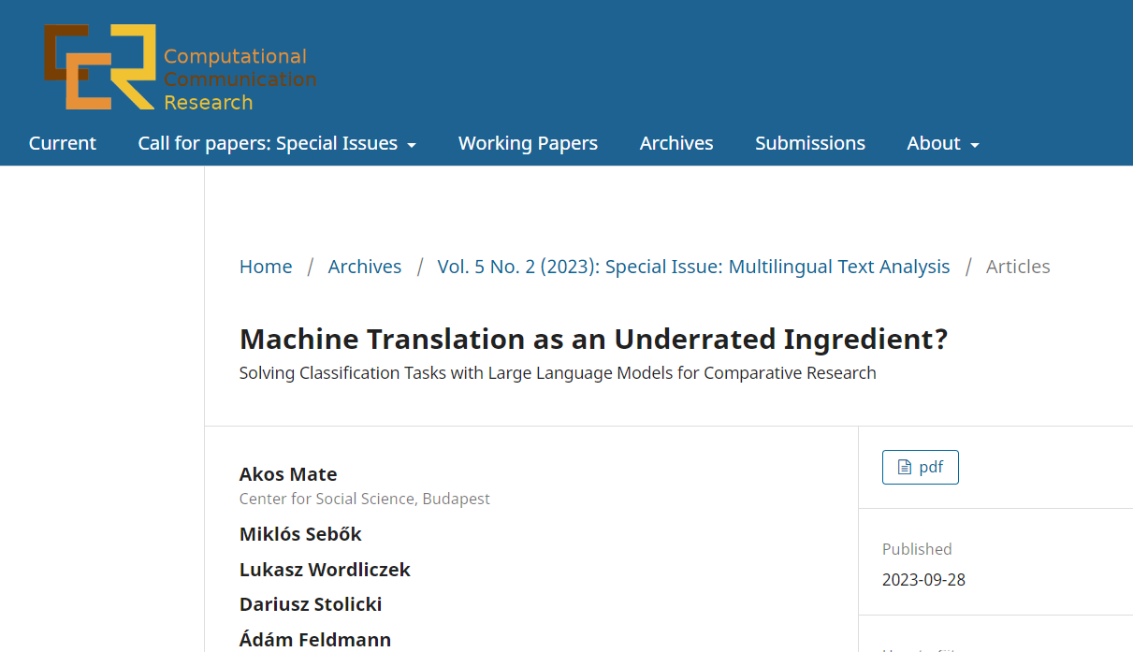Screen dimensions: 1133x652
Task: Expand the Call for papers: Special Issues dropdown
Action: tap(277, 143)
